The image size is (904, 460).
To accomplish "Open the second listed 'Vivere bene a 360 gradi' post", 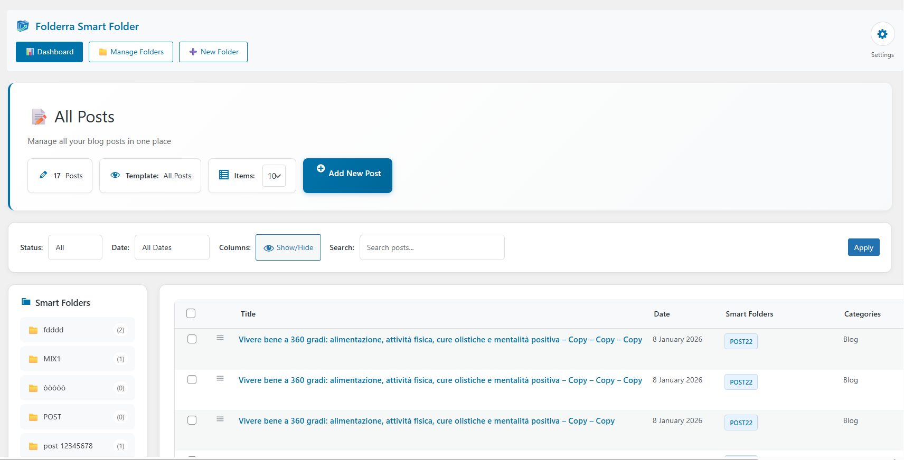I will click(440, 380).
